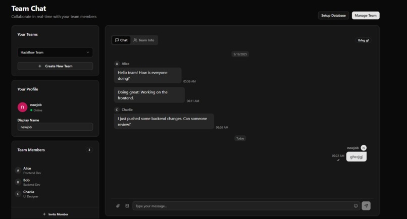Click Alice's avatar in Team Members
The height and width of the screenshot is (219, 407).
click(18, 171)
